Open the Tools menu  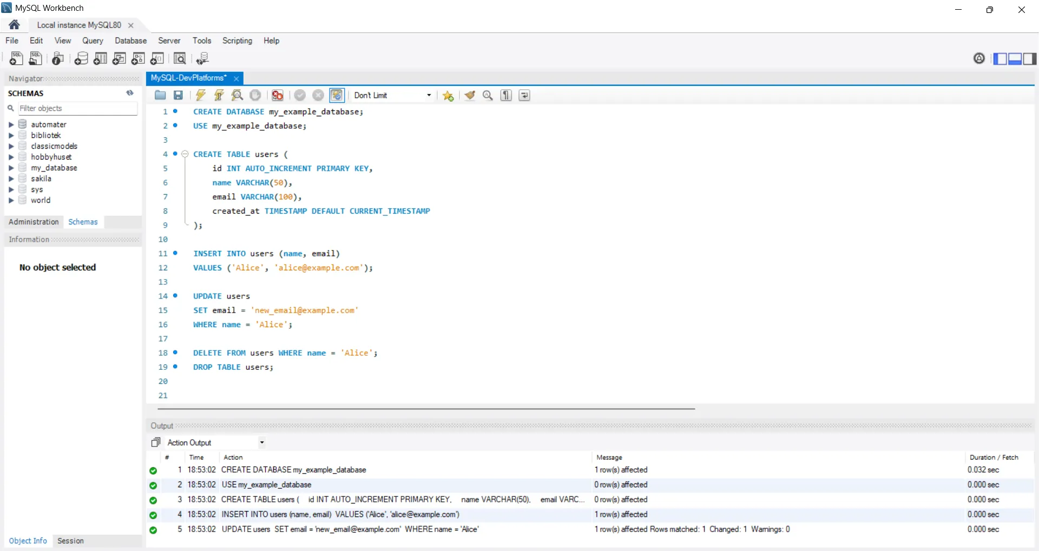click(202, 41)
